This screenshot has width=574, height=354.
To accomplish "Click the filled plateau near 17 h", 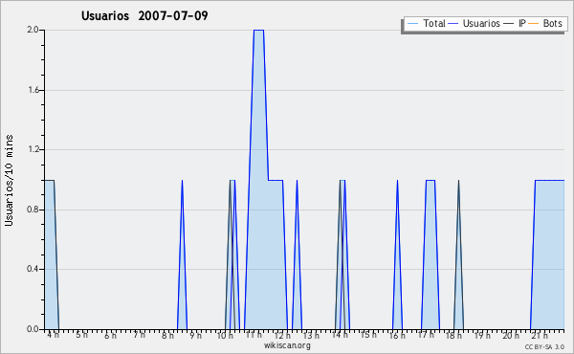I will click(430, 254).
